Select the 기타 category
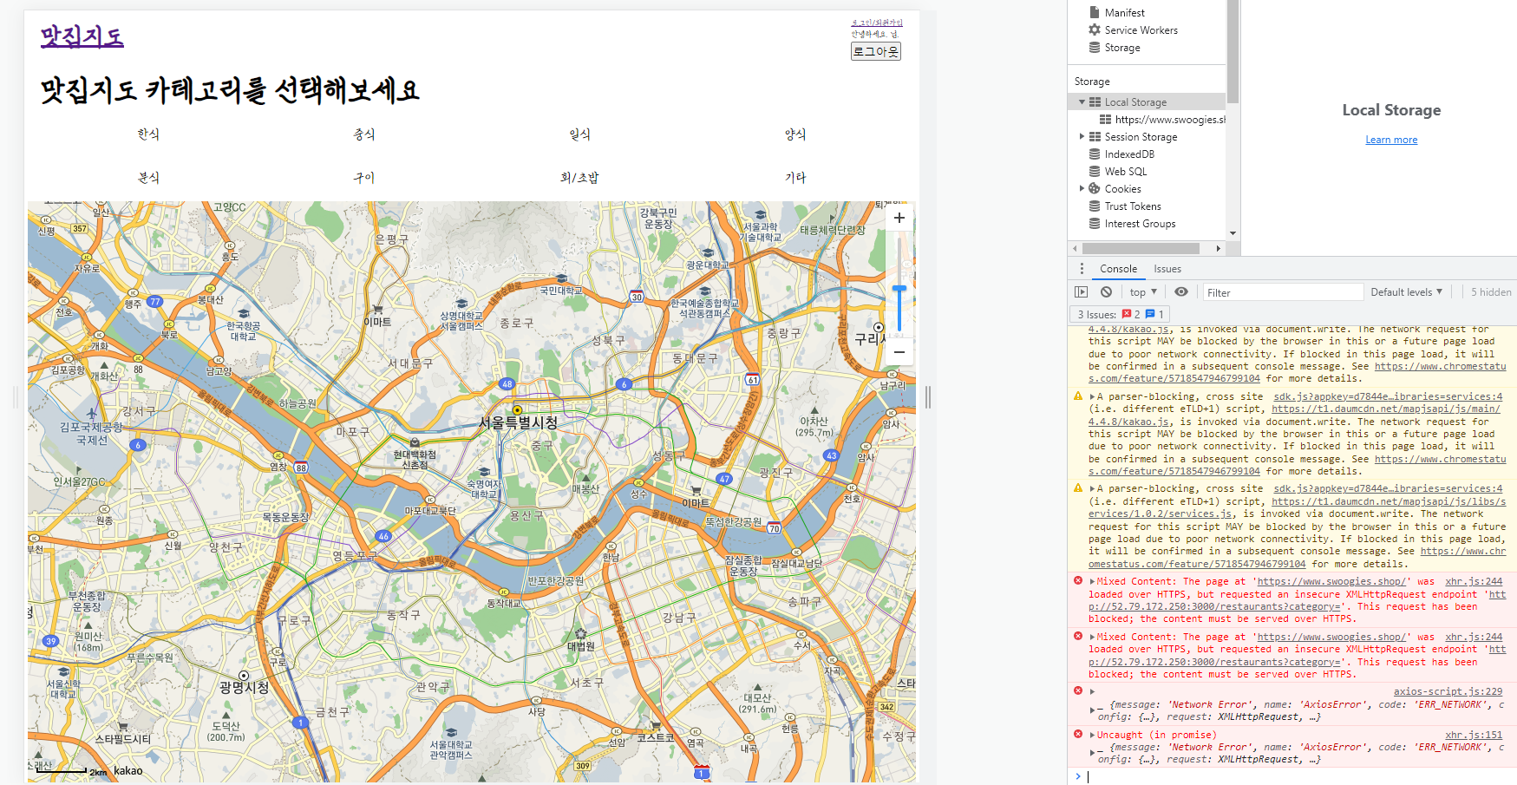 pos(795,178)
